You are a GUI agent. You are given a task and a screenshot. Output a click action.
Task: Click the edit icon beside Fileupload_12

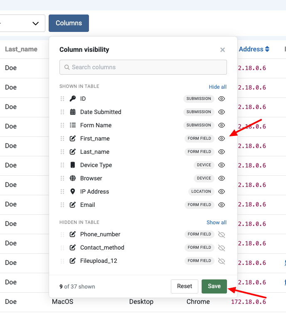[73, 261]
